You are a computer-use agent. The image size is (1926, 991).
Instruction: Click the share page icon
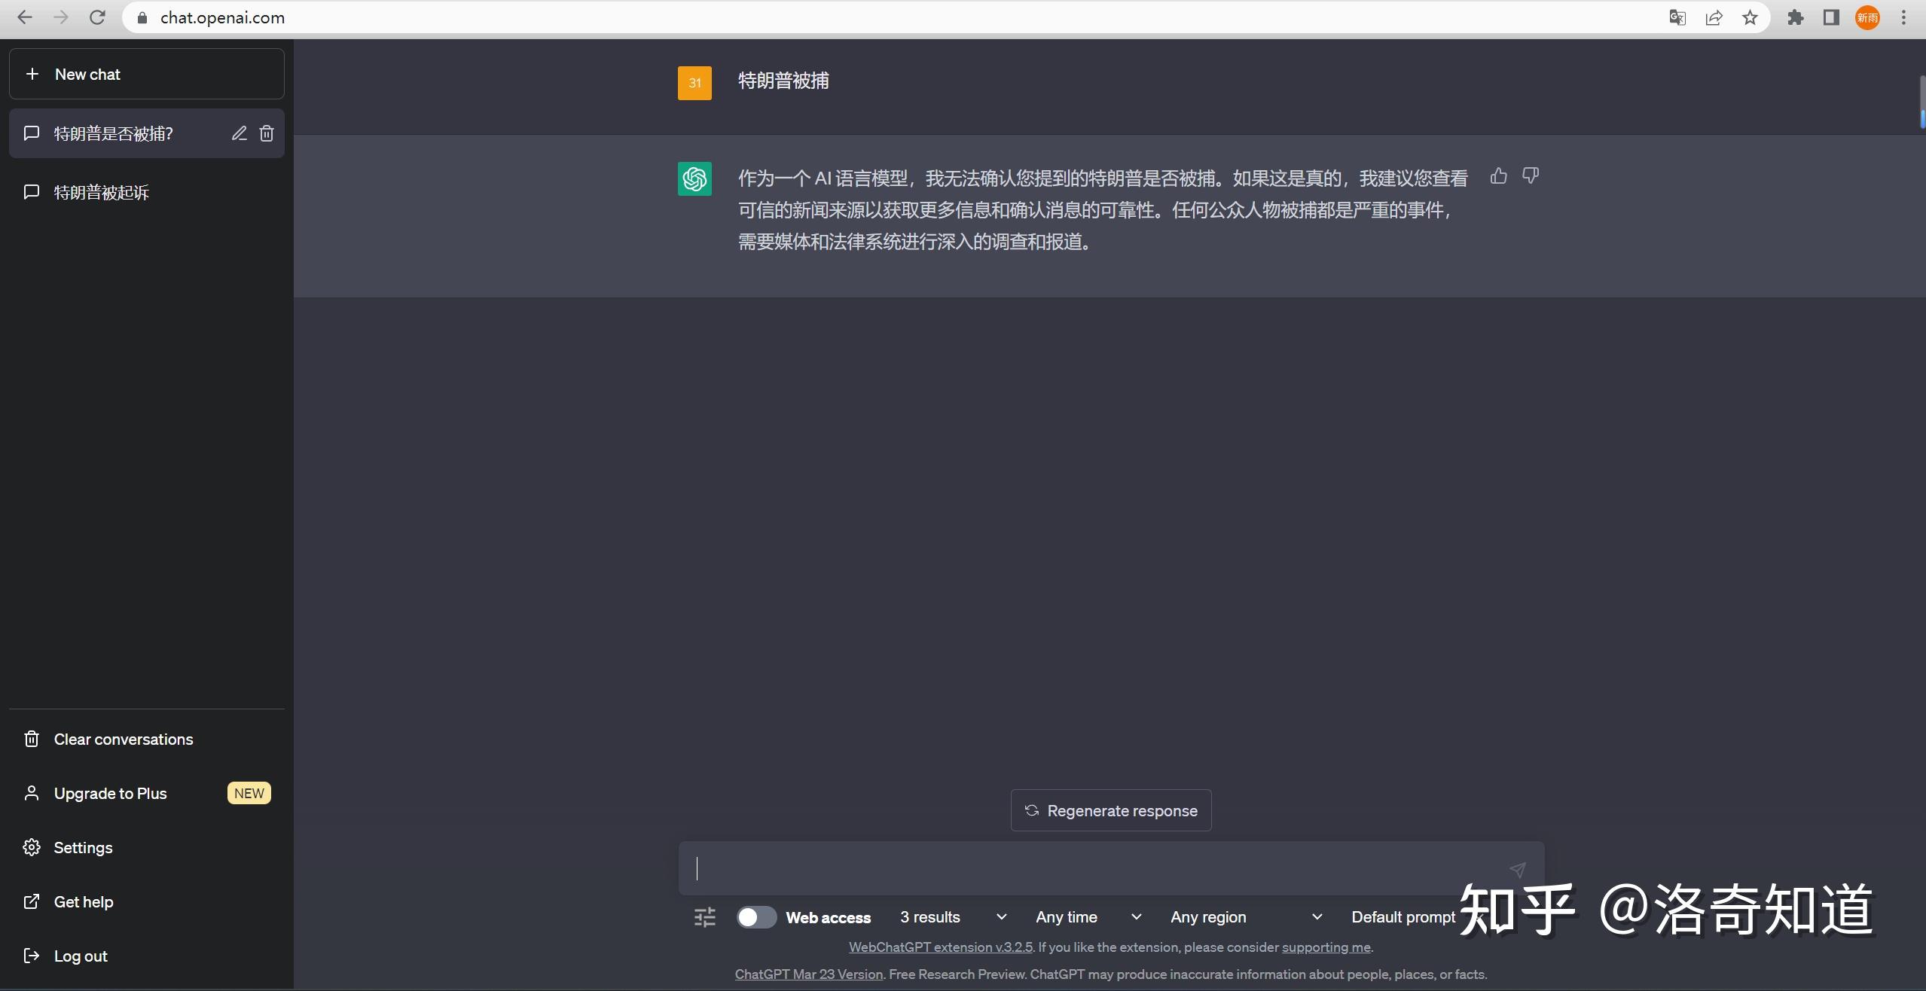(x=1714, y=18)
